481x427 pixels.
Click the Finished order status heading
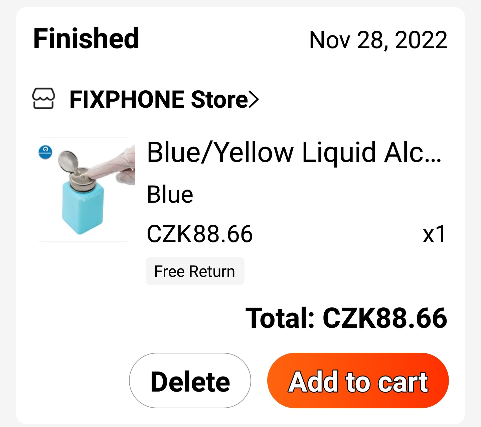(86, 39)
